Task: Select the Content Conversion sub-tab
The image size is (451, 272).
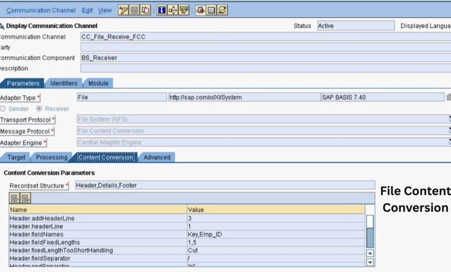Action: (x=106, y=157)
